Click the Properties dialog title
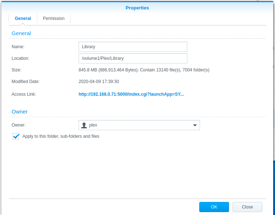The height and width of the screenshot is (215, 275). pyautogui.click(x=137, y=8)
